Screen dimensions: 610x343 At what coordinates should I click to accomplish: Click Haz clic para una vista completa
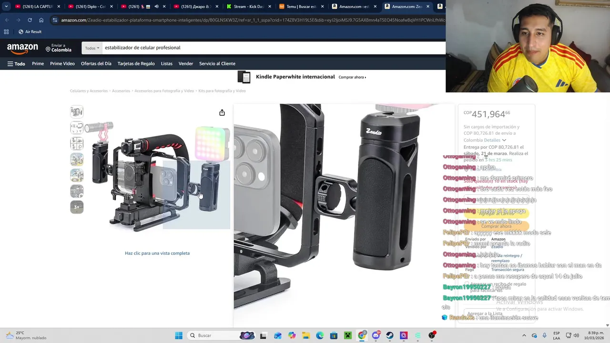click(157, 253)
